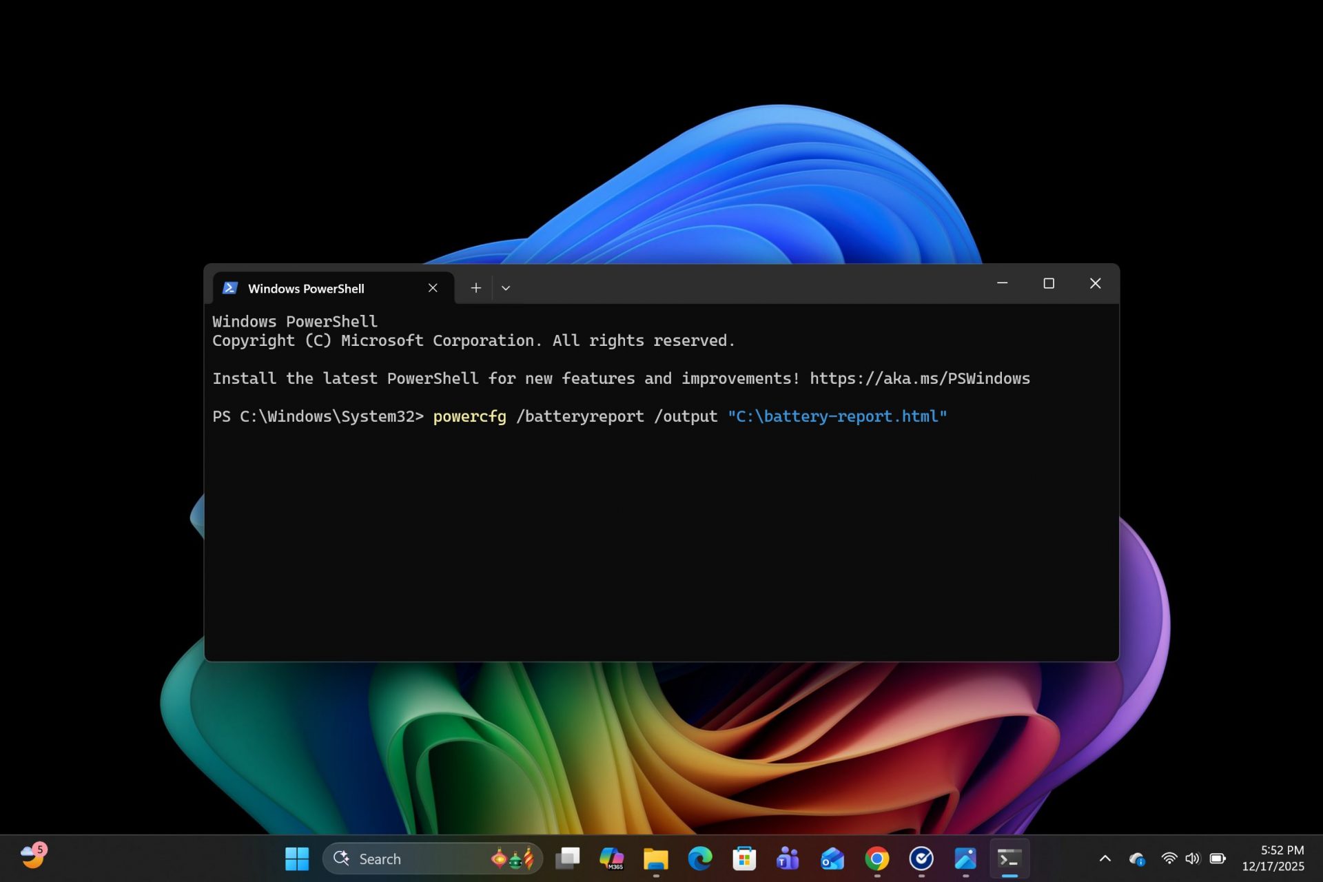Open File Explorer from the taskbar
Image resolution: width=1323 pixels, height=882 pixels.
(x=657, y=859)
